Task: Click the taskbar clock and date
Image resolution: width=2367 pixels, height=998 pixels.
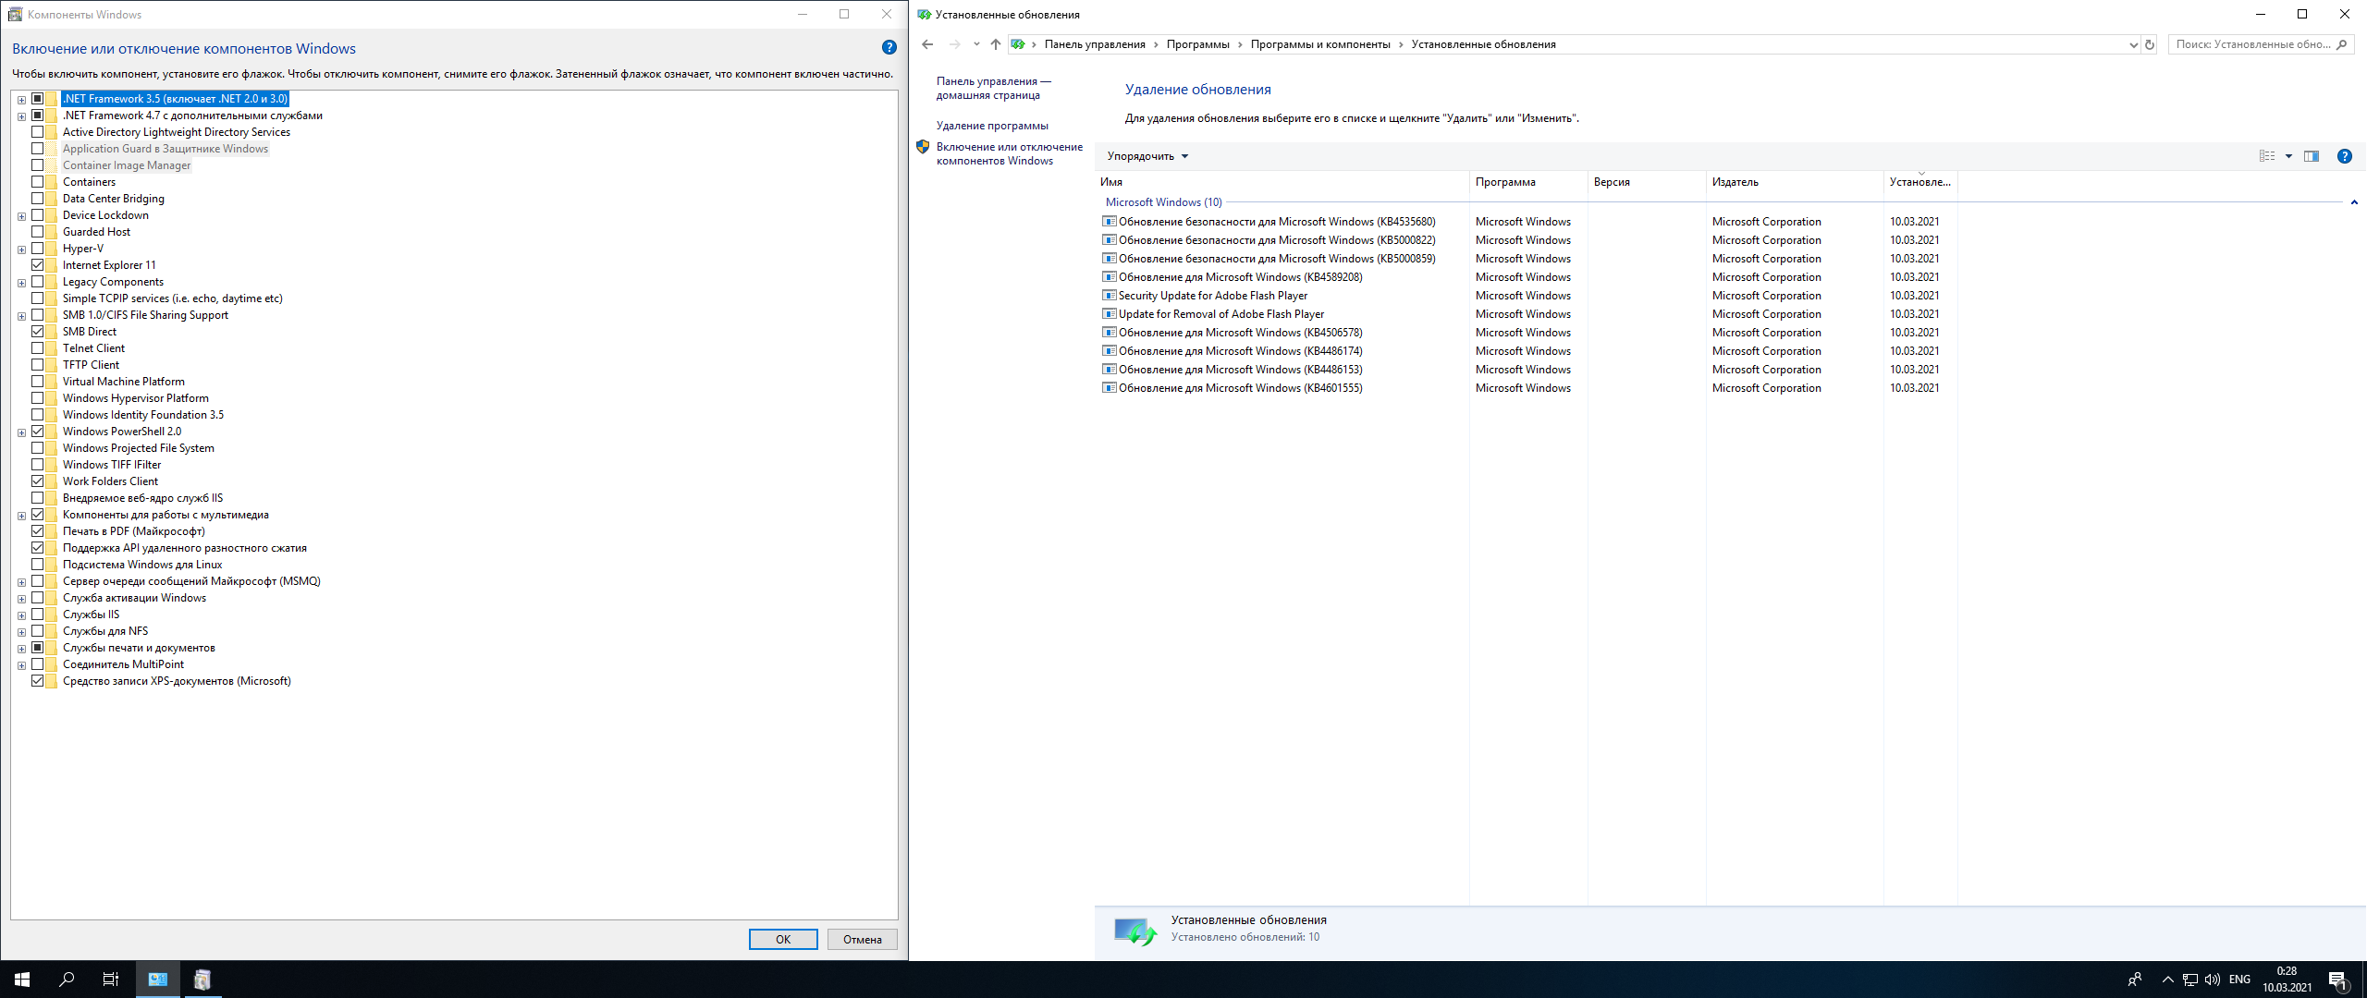Action: pyautogui.click(x=2287, y=980)
